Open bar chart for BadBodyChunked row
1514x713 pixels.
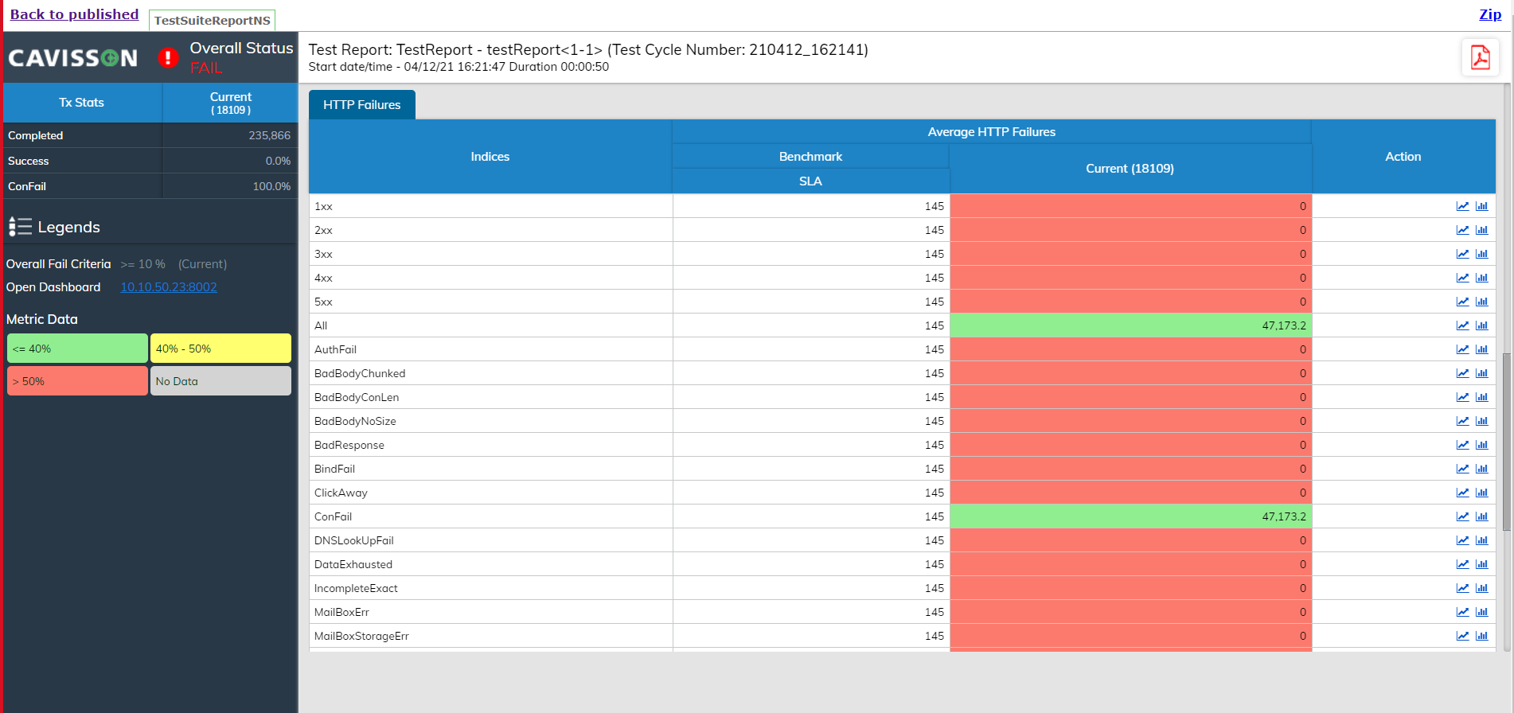tap(1481, 373)
